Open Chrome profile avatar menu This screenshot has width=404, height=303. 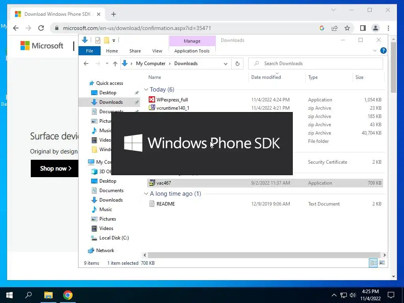(376, 28)
